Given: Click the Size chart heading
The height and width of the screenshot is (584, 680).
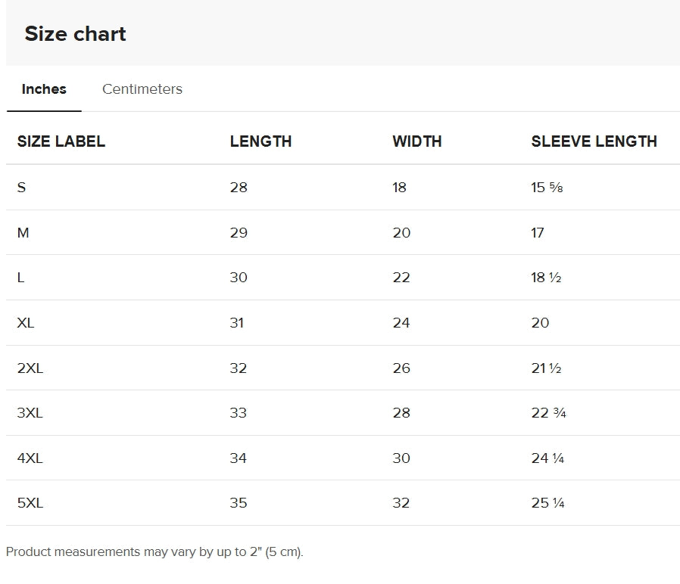Looking at the screenshot, I should 76,33.
